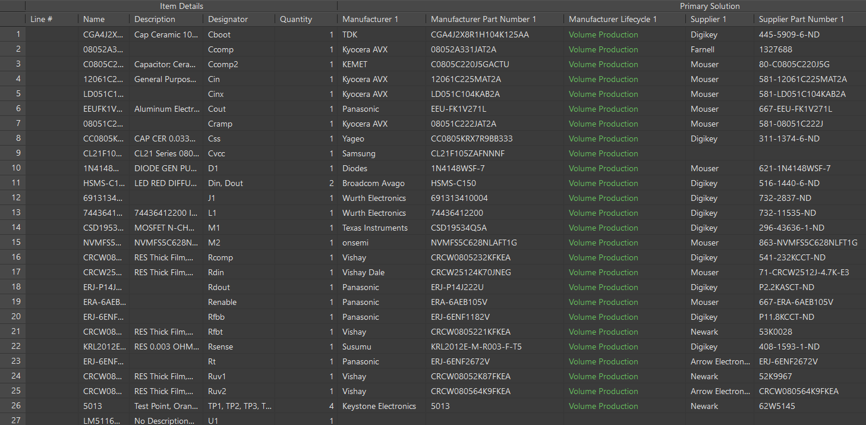
Task: Select the Cout designator cell
Action: (239, 109)
